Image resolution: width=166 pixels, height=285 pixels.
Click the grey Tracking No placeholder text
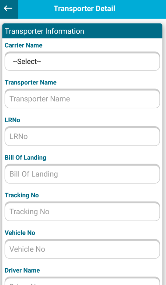coord(29,212)
